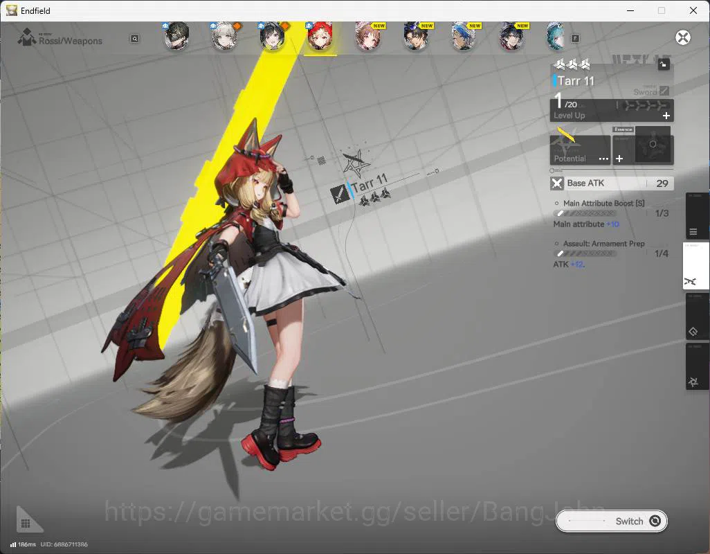
Task: Click the 1/4 skill level text
Action: tap(662, 253)
